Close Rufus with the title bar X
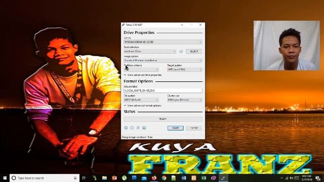This screenshot has height=182, width=324. click(x=200, y=25)
